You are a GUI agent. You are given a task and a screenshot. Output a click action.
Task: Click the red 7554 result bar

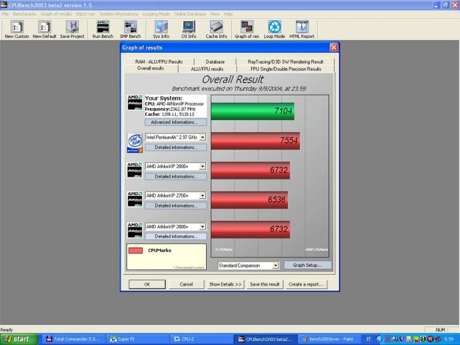(x=255, y=141)
